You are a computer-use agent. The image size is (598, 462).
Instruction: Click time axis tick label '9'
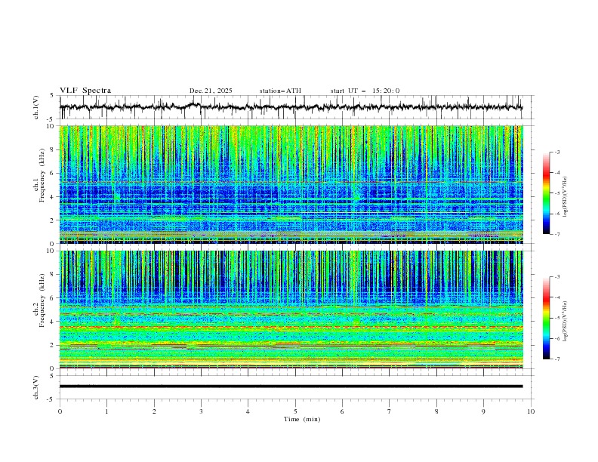point(483,411)
